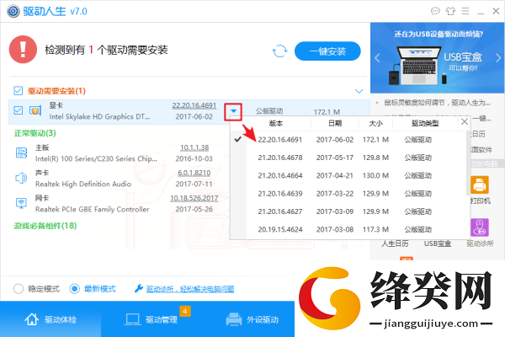
Task: Toggle the 驱动需要安装(1) checkbox
Action: point(18,91)
